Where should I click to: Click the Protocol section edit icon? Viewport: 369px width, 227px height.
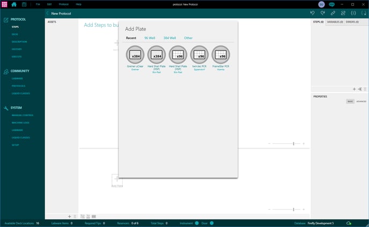coord(6,20)
